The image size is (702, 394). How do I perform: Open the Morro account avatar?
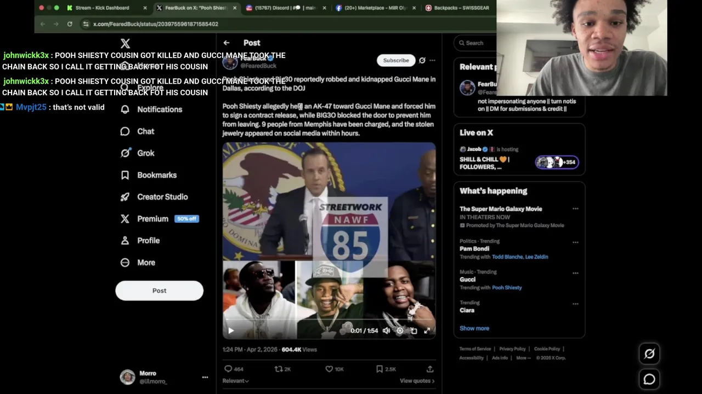[127, 377]
